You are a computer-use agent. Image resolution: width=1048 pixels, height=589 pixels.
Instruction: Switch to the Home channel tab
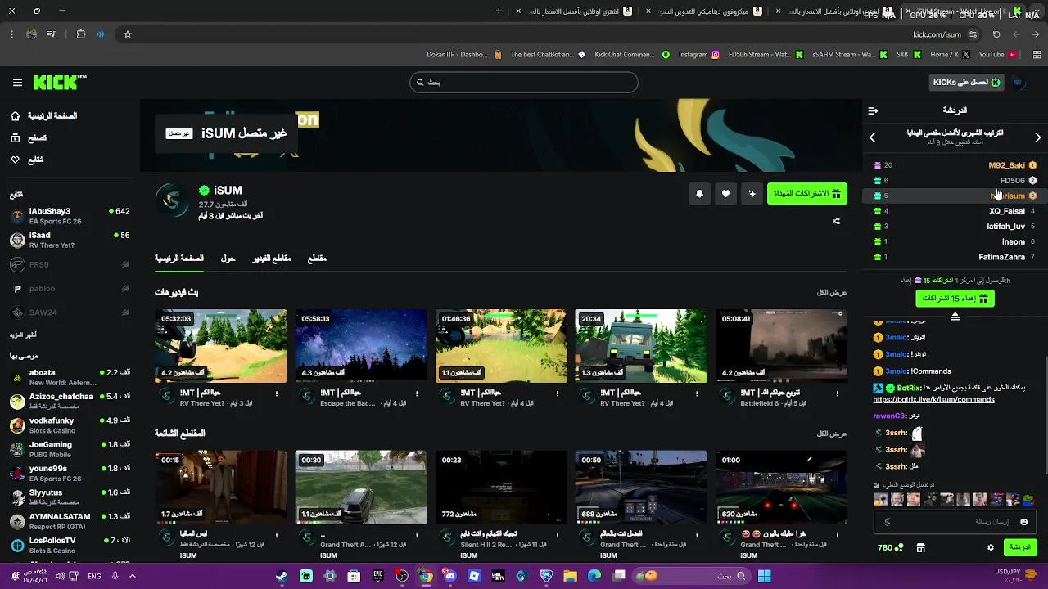point(179,259)
